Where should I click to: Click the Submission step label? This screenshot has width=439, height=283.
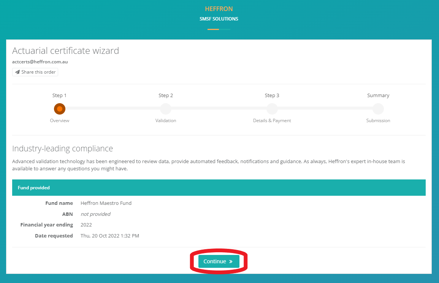(x=378, y=120)
